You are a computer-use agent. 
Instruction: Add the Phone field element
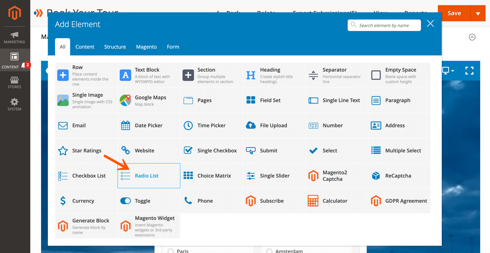pos(205,201)
